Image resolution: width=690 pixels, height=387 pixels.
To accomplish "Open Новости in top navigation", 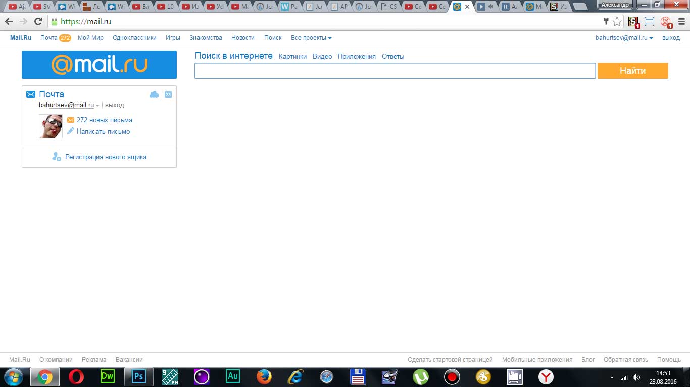I will tap(243, 38).
